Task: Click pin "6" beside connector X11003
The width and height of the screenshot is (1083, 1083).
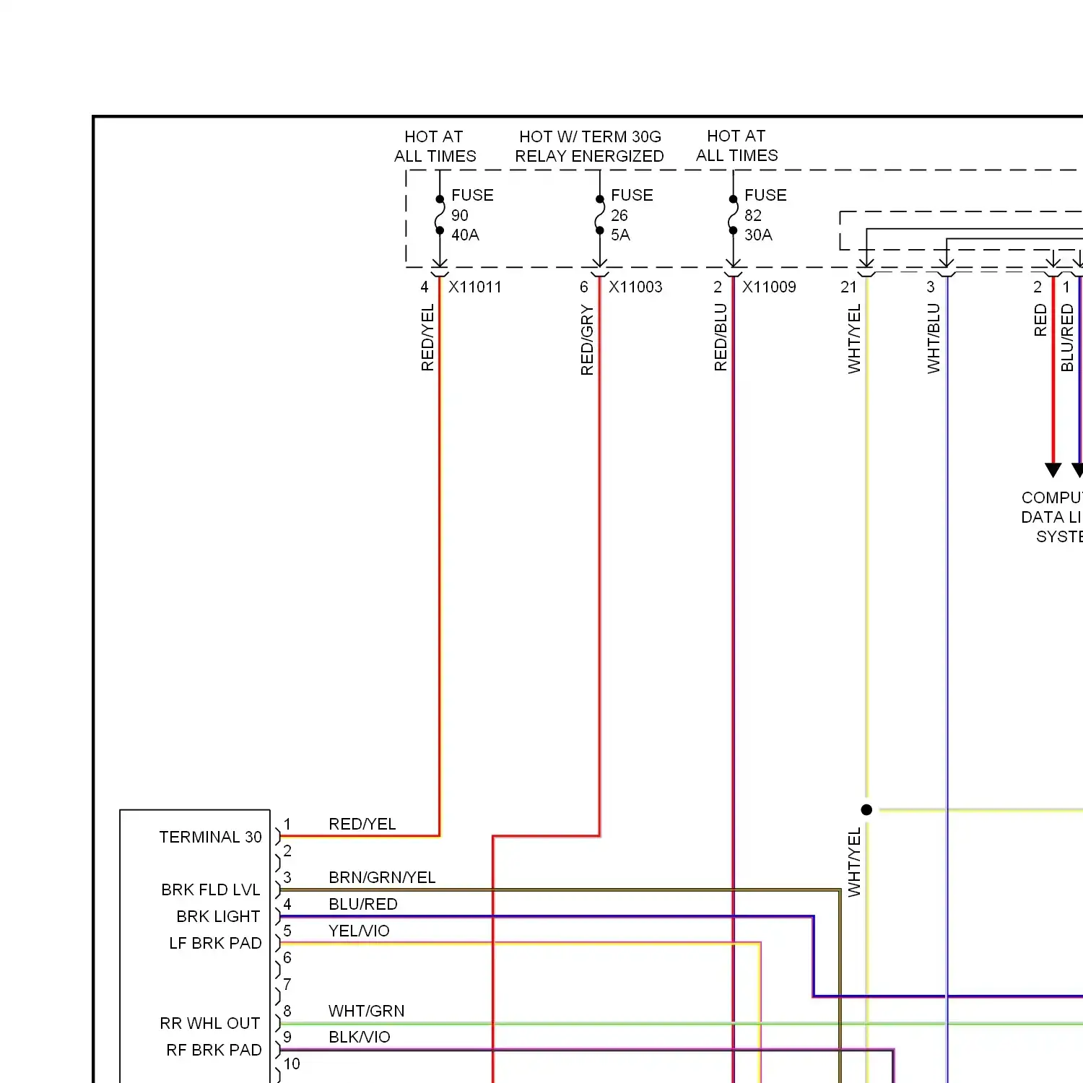Action: [x=584, y=287]
